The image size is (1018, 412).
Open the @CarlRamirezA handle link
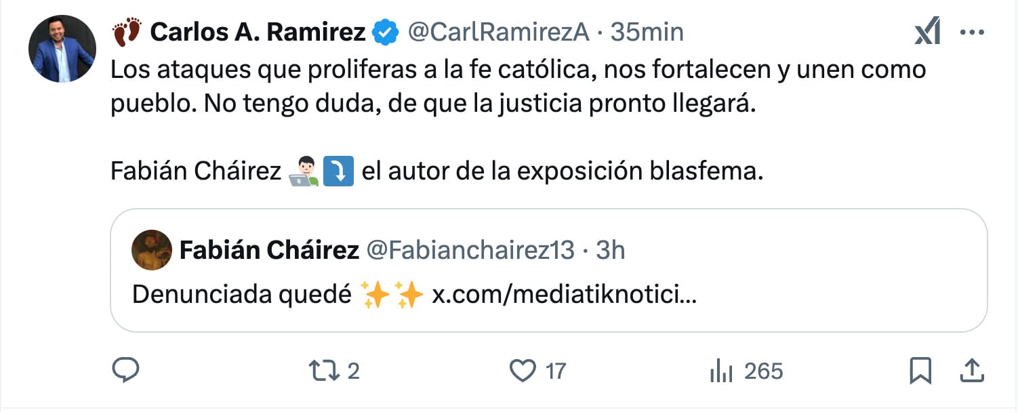[x=498, y=33]
